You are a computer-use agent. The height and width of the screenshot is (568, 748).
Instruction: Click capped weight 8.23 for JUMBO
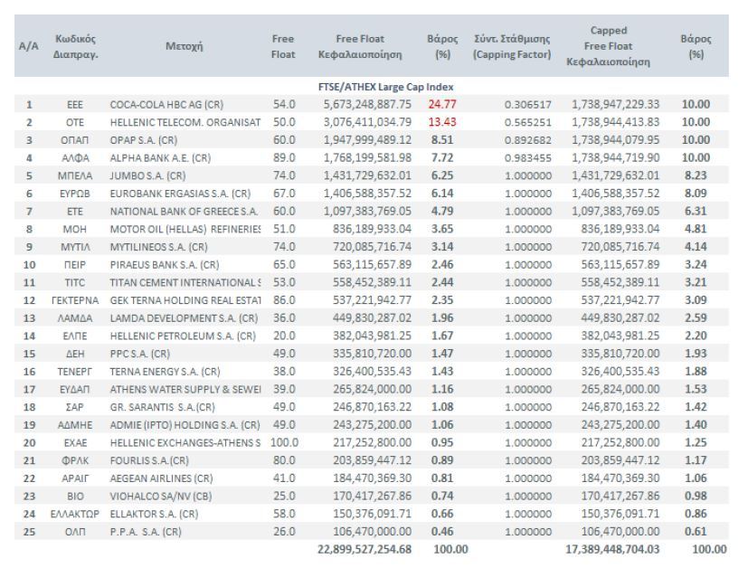696,175
